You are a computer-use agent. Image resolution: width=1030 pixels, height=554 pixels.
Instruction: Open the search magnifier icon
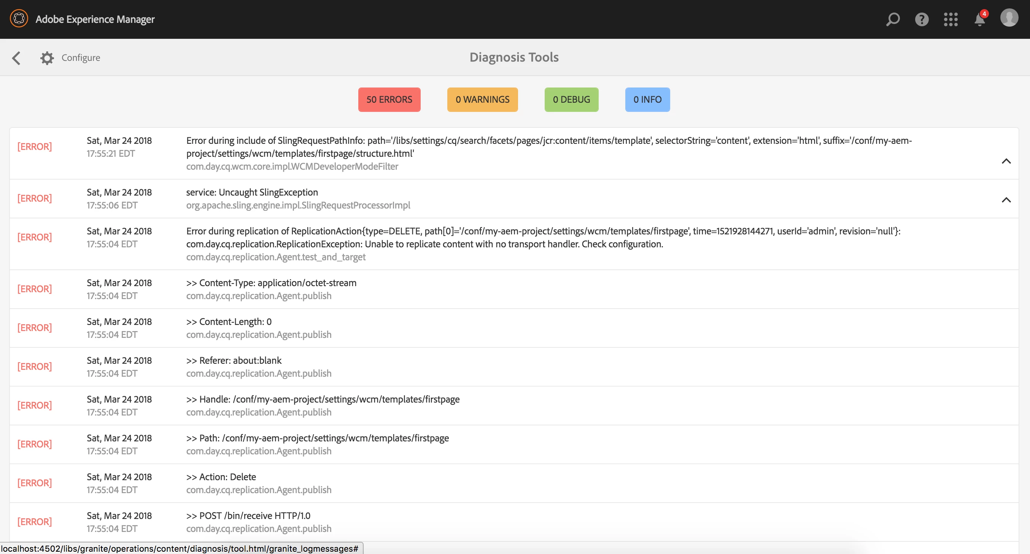coord(892,19)
